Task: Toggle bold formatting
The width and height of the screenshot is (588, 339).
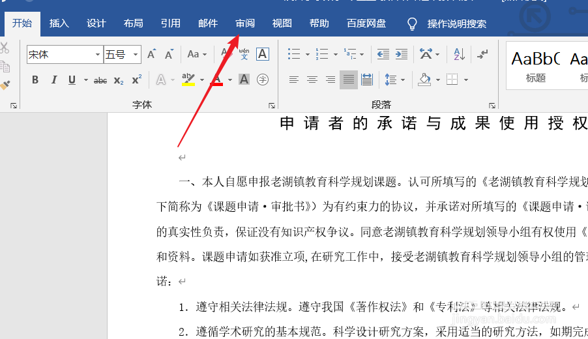Action: pos(35,80)
